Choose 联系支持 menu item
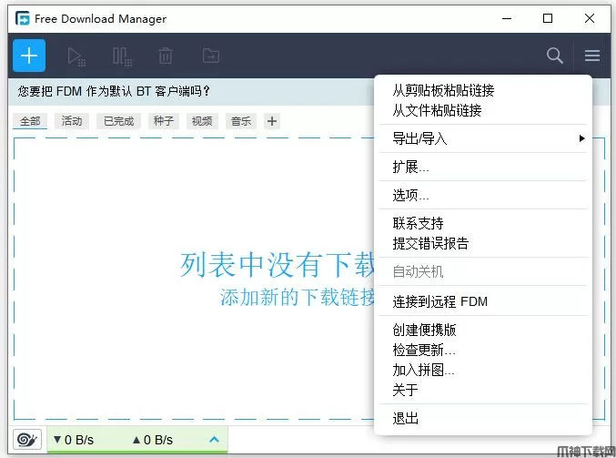This screenshot has width=616, height=458. 418,223
